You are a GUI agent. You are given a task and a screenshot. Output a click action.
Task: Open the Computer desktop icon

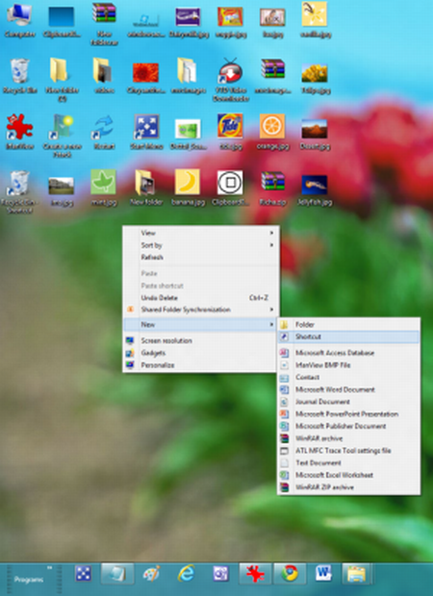click(20, 20)
